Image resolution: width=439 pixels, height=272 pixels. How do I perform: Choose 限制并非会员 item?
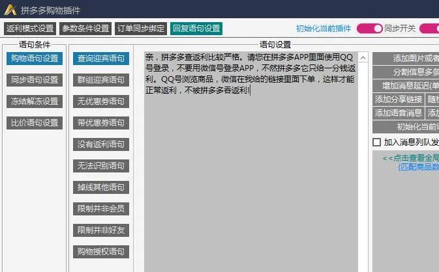coord(101,209)
